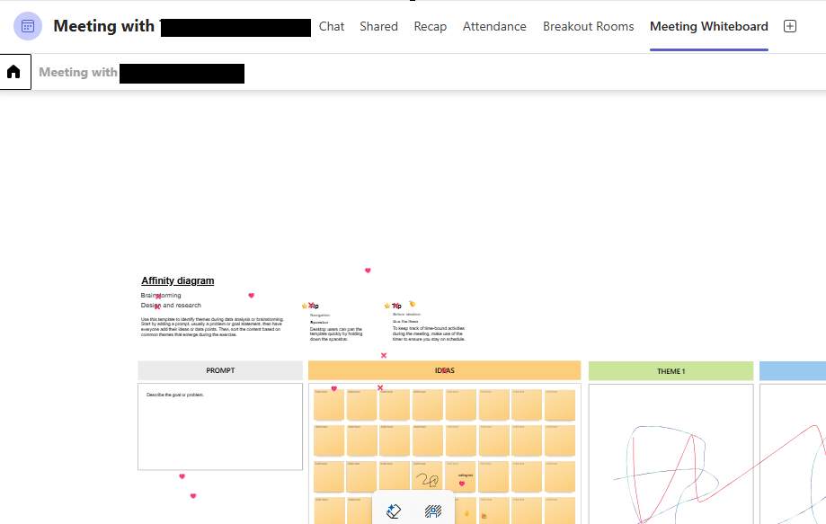Click the red X mark above IDEAS header
This screenshot has width=826, height=524.
pyautogui.click(x=384, y=356)
